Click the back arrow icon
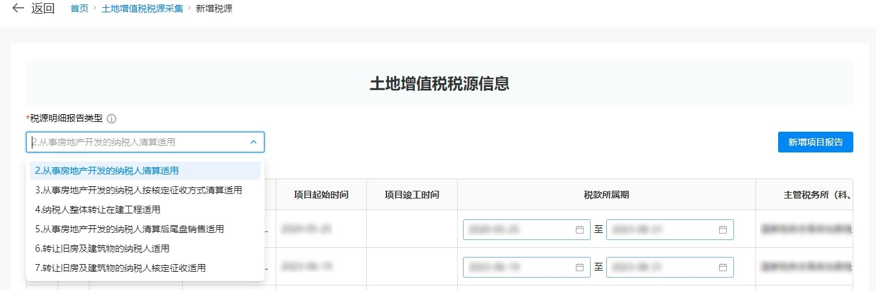The height and width of the screenshot is (290, 876). [x=18, y=9]
